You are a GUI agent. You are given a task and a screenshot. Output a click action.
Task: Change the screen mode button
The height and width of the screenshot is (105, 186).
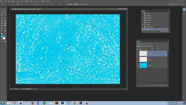[5, 41]
